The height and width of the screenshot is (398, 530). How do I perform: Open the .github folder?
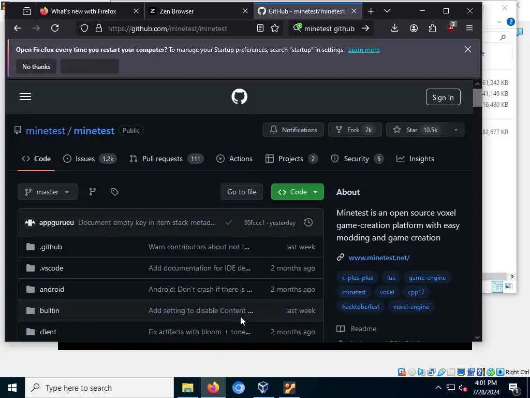tap(51, 247)
